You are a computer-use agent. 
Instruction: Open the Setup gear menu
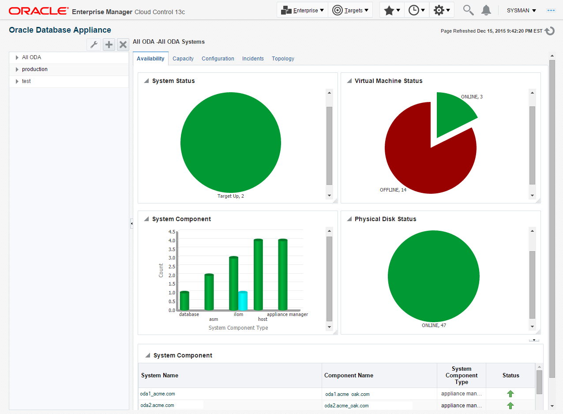click(x=442, y=10)
